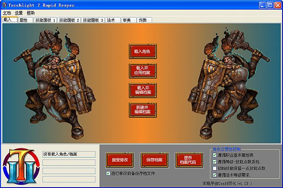Click the 载入角色 button
The image size is (283, 188).
pos(142,51)
